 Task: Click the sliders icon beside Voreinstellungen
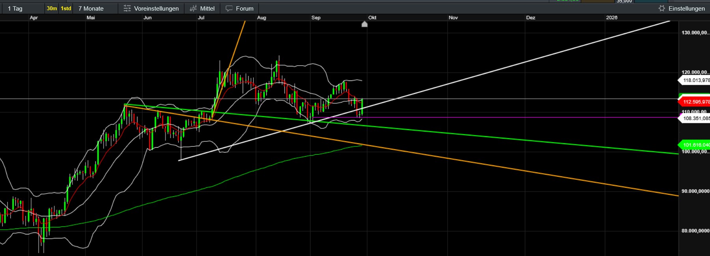pyautogui.click(x=127, y=8)
